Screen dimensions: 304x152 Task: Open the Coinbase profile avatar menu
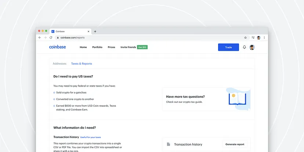[252, 47]
